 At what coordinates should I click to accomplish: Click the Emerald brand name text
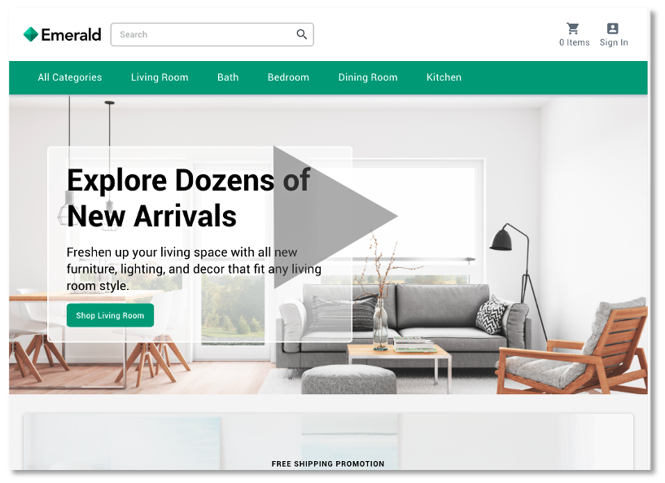coord(72,35)
